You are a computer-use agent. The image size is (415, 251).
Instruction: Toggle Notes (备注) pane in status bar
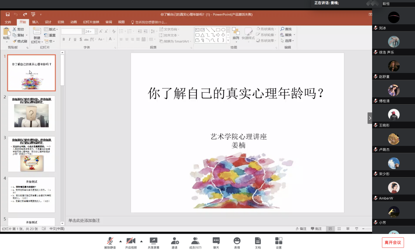click(301, 229)
